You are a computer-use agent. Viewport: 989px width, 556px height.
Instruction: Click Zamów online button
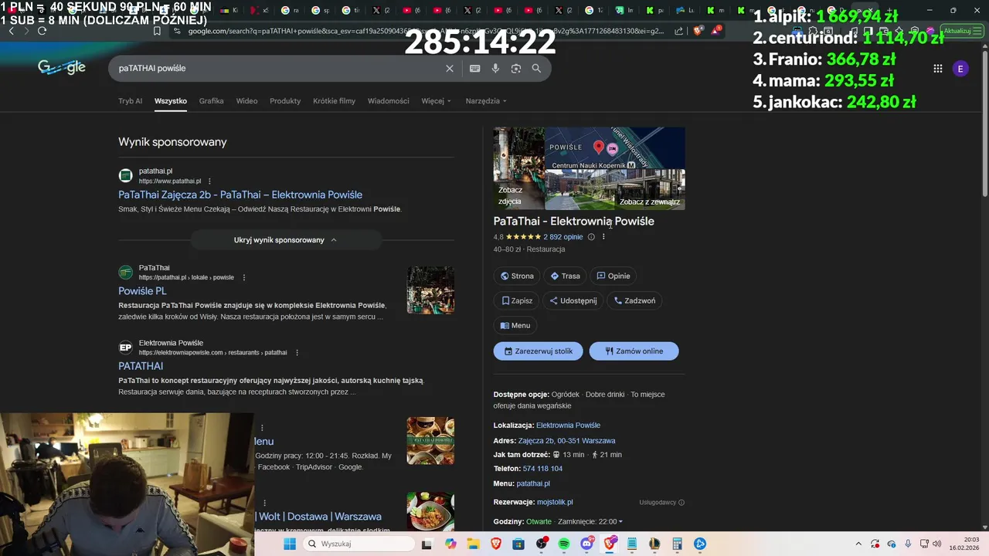[634, 351]
